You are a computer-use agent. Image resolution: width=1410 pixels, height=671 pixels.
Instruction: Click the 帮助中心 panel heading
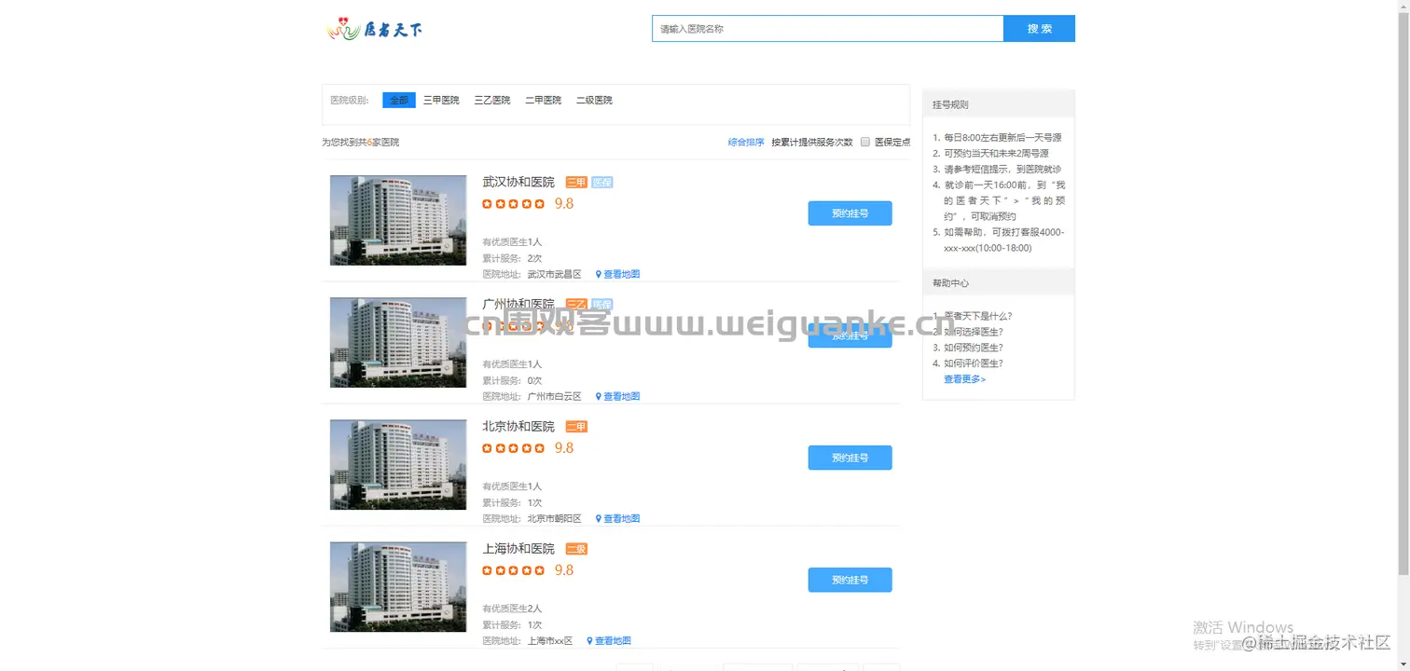(950, 283)
